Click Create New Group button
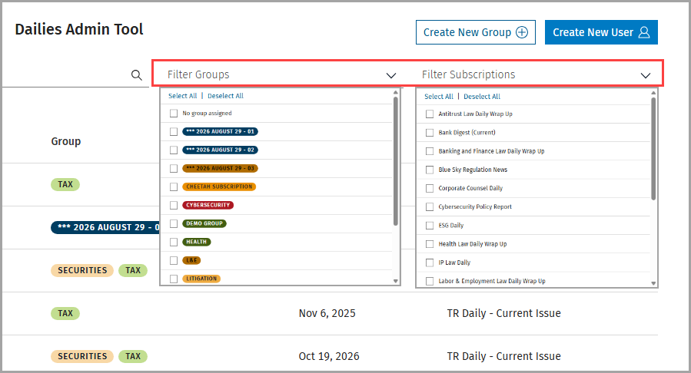691x373 pixels. tap(476, 32)
